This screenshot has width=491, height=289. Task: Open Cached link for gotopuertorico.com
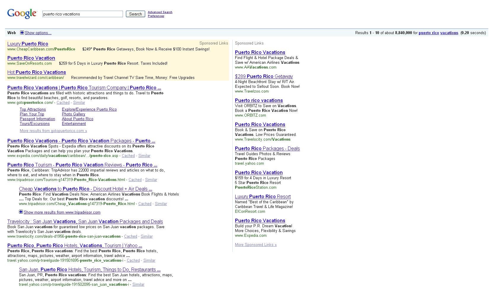63,103
